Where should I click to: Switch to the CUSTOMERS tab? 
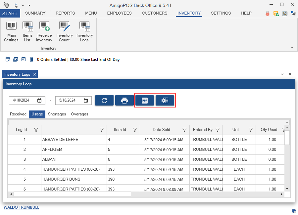coord(155,13)
